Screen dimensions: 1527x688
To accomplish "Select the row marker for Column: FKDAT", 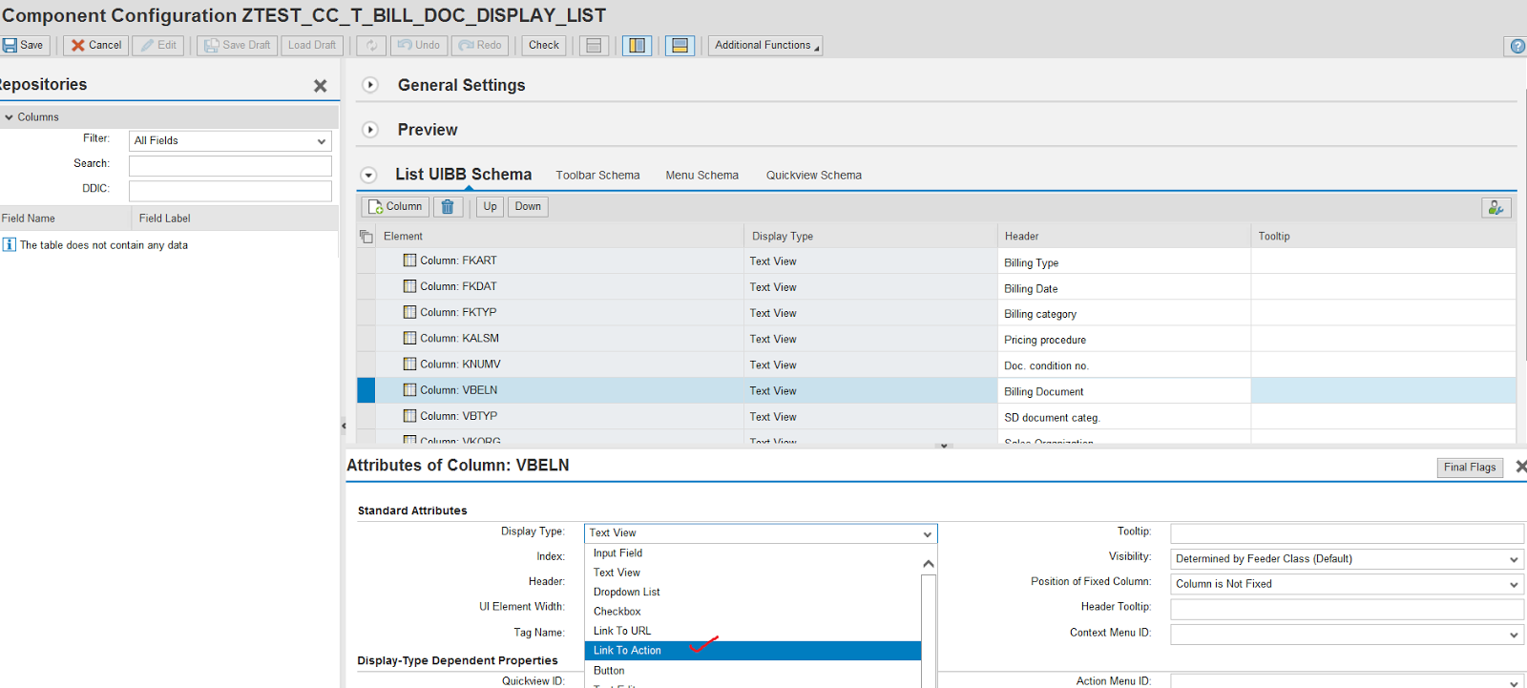I will (x=366, y=286).
